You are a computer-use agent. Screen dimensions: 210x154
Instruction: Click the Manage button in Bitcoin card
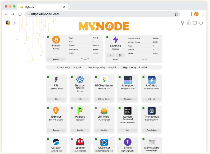point(56,59)
